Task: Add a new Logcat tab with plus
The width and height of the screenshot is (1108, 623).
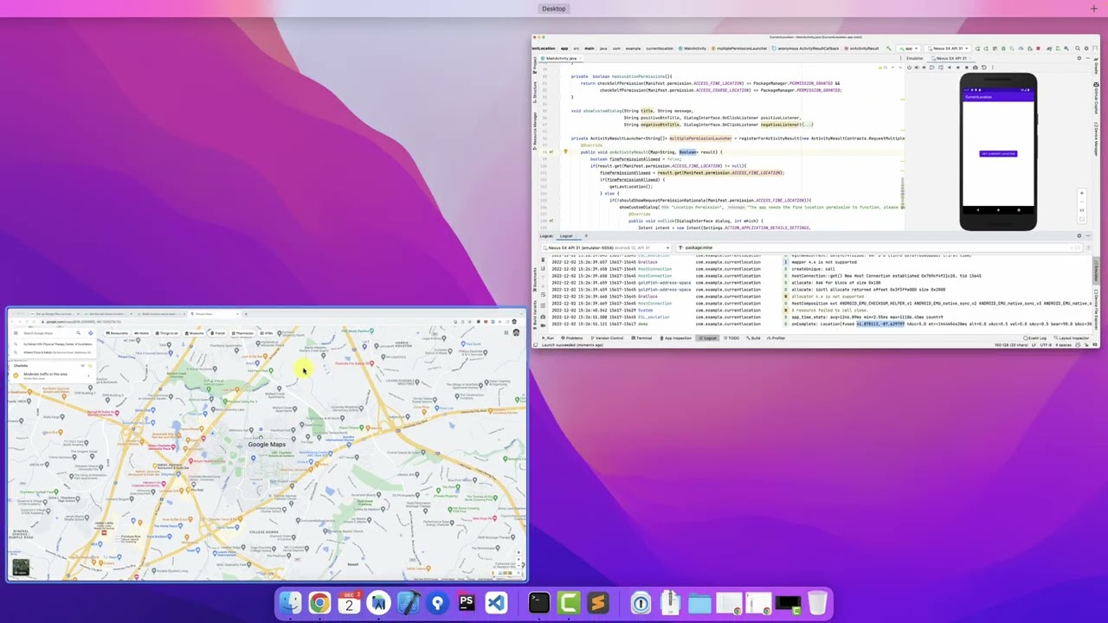Action: [x=586, y=236]
